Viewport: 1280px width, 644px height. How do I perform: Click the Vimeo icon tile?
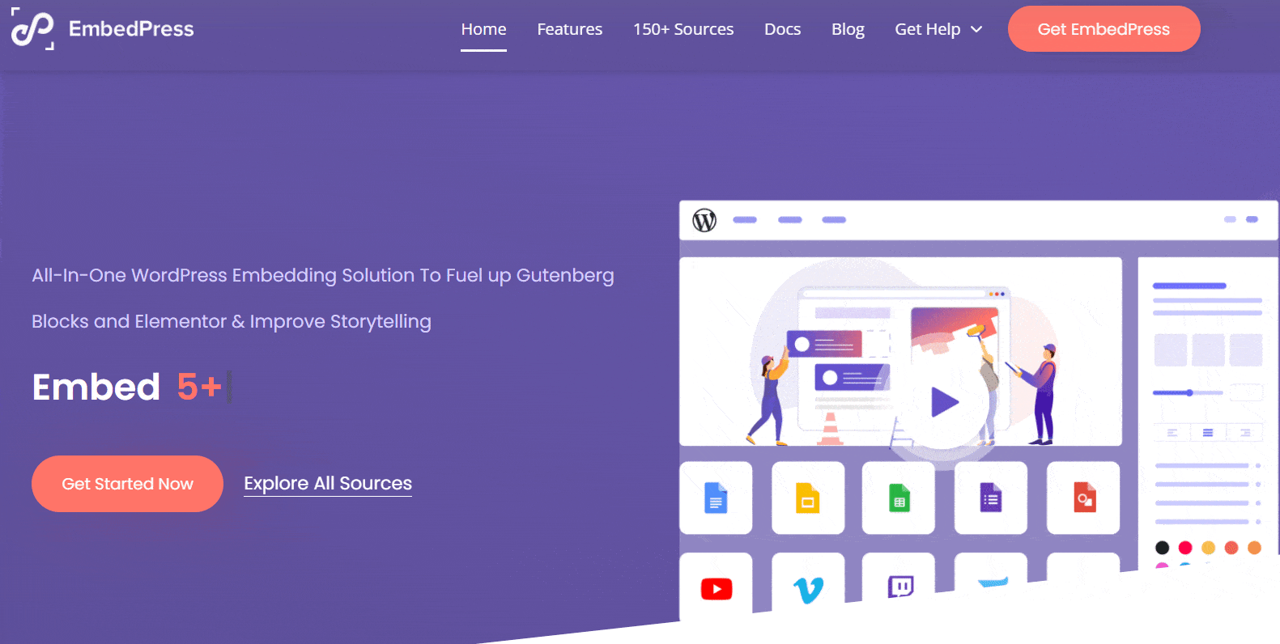(808, 584)
